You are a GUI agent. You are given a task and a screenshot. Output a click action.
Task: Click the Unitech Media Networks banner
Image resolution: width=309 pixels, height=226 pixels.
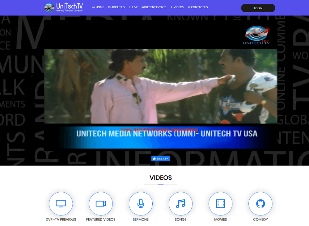[167, 134]
